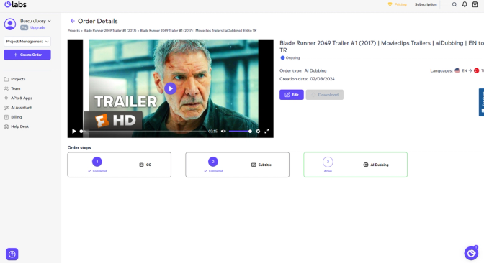This screenshot has width=484, height=263.
Task: Select step 1 CC card
Action: (x=119, y=165)
